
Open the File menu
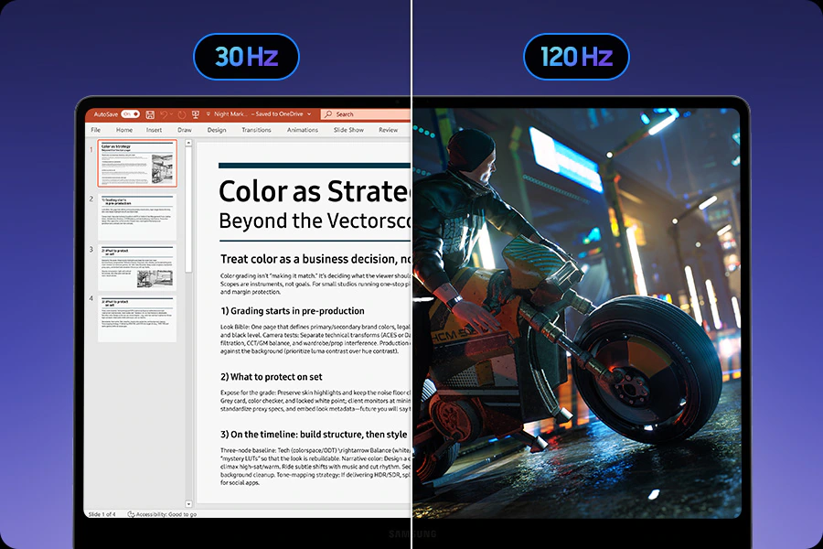95,130
